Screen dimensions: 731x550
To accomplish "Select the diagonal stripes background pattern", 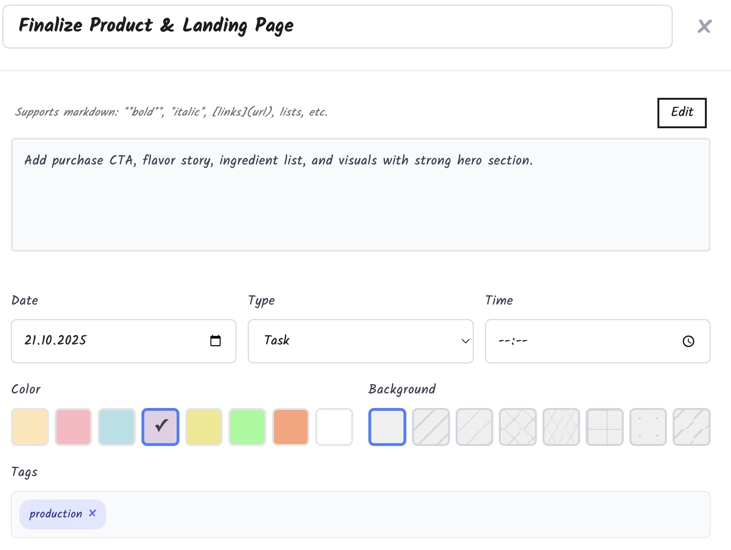I will click(431, 427).
